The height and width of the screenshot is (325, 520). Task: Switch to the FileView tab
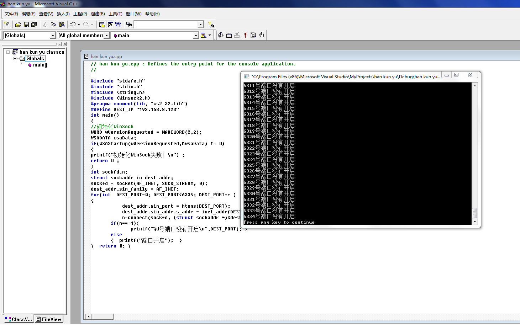coord(49,319)
